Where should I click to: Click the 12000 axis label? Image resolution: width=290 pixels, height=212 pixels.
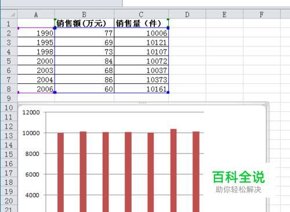tap(31, 112)
